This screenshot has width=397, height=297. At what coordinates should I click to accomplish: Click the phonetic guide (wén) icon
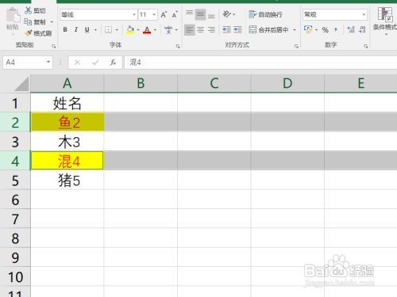click(168, 29)
